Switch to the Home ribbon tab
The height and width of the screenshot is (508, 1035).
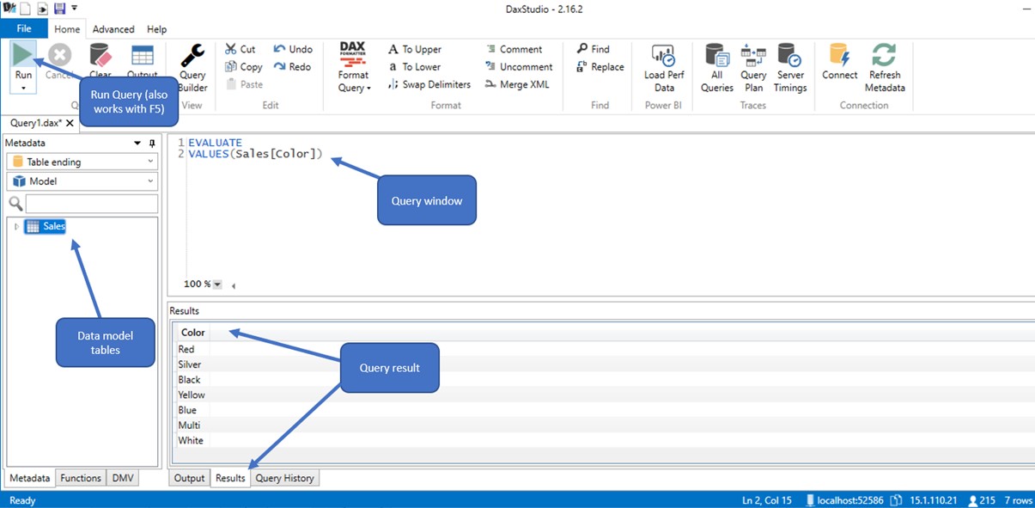[67, 29]
